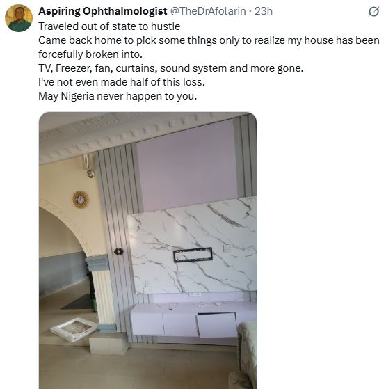Image resolution: width=386 pixels, height=389 pixels.
Task: Open the Aspiring Ophthalmologist profile avatar
Action: tap(19, 18)
